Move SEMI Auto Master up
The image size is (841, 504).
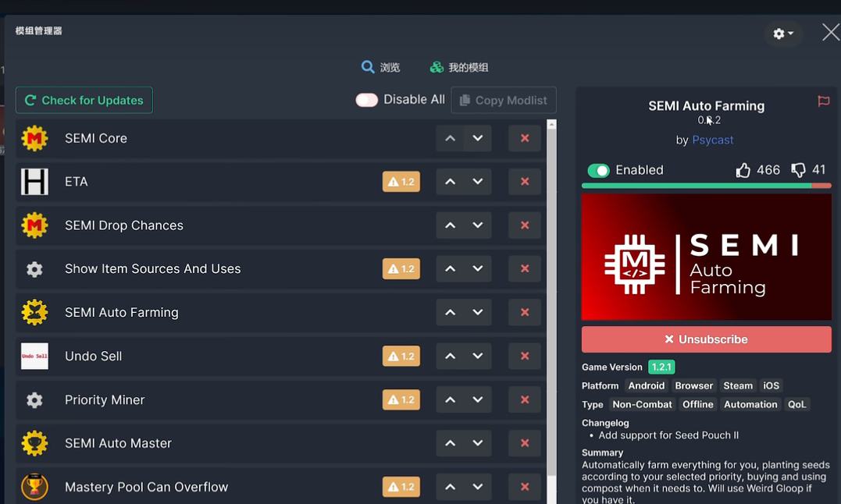point(450,443)
